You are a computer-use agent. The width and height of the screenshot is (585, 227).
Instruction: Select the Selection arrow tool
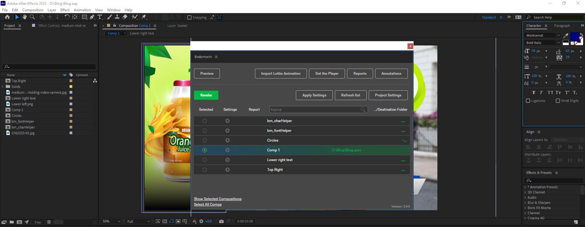click(17, 17)
